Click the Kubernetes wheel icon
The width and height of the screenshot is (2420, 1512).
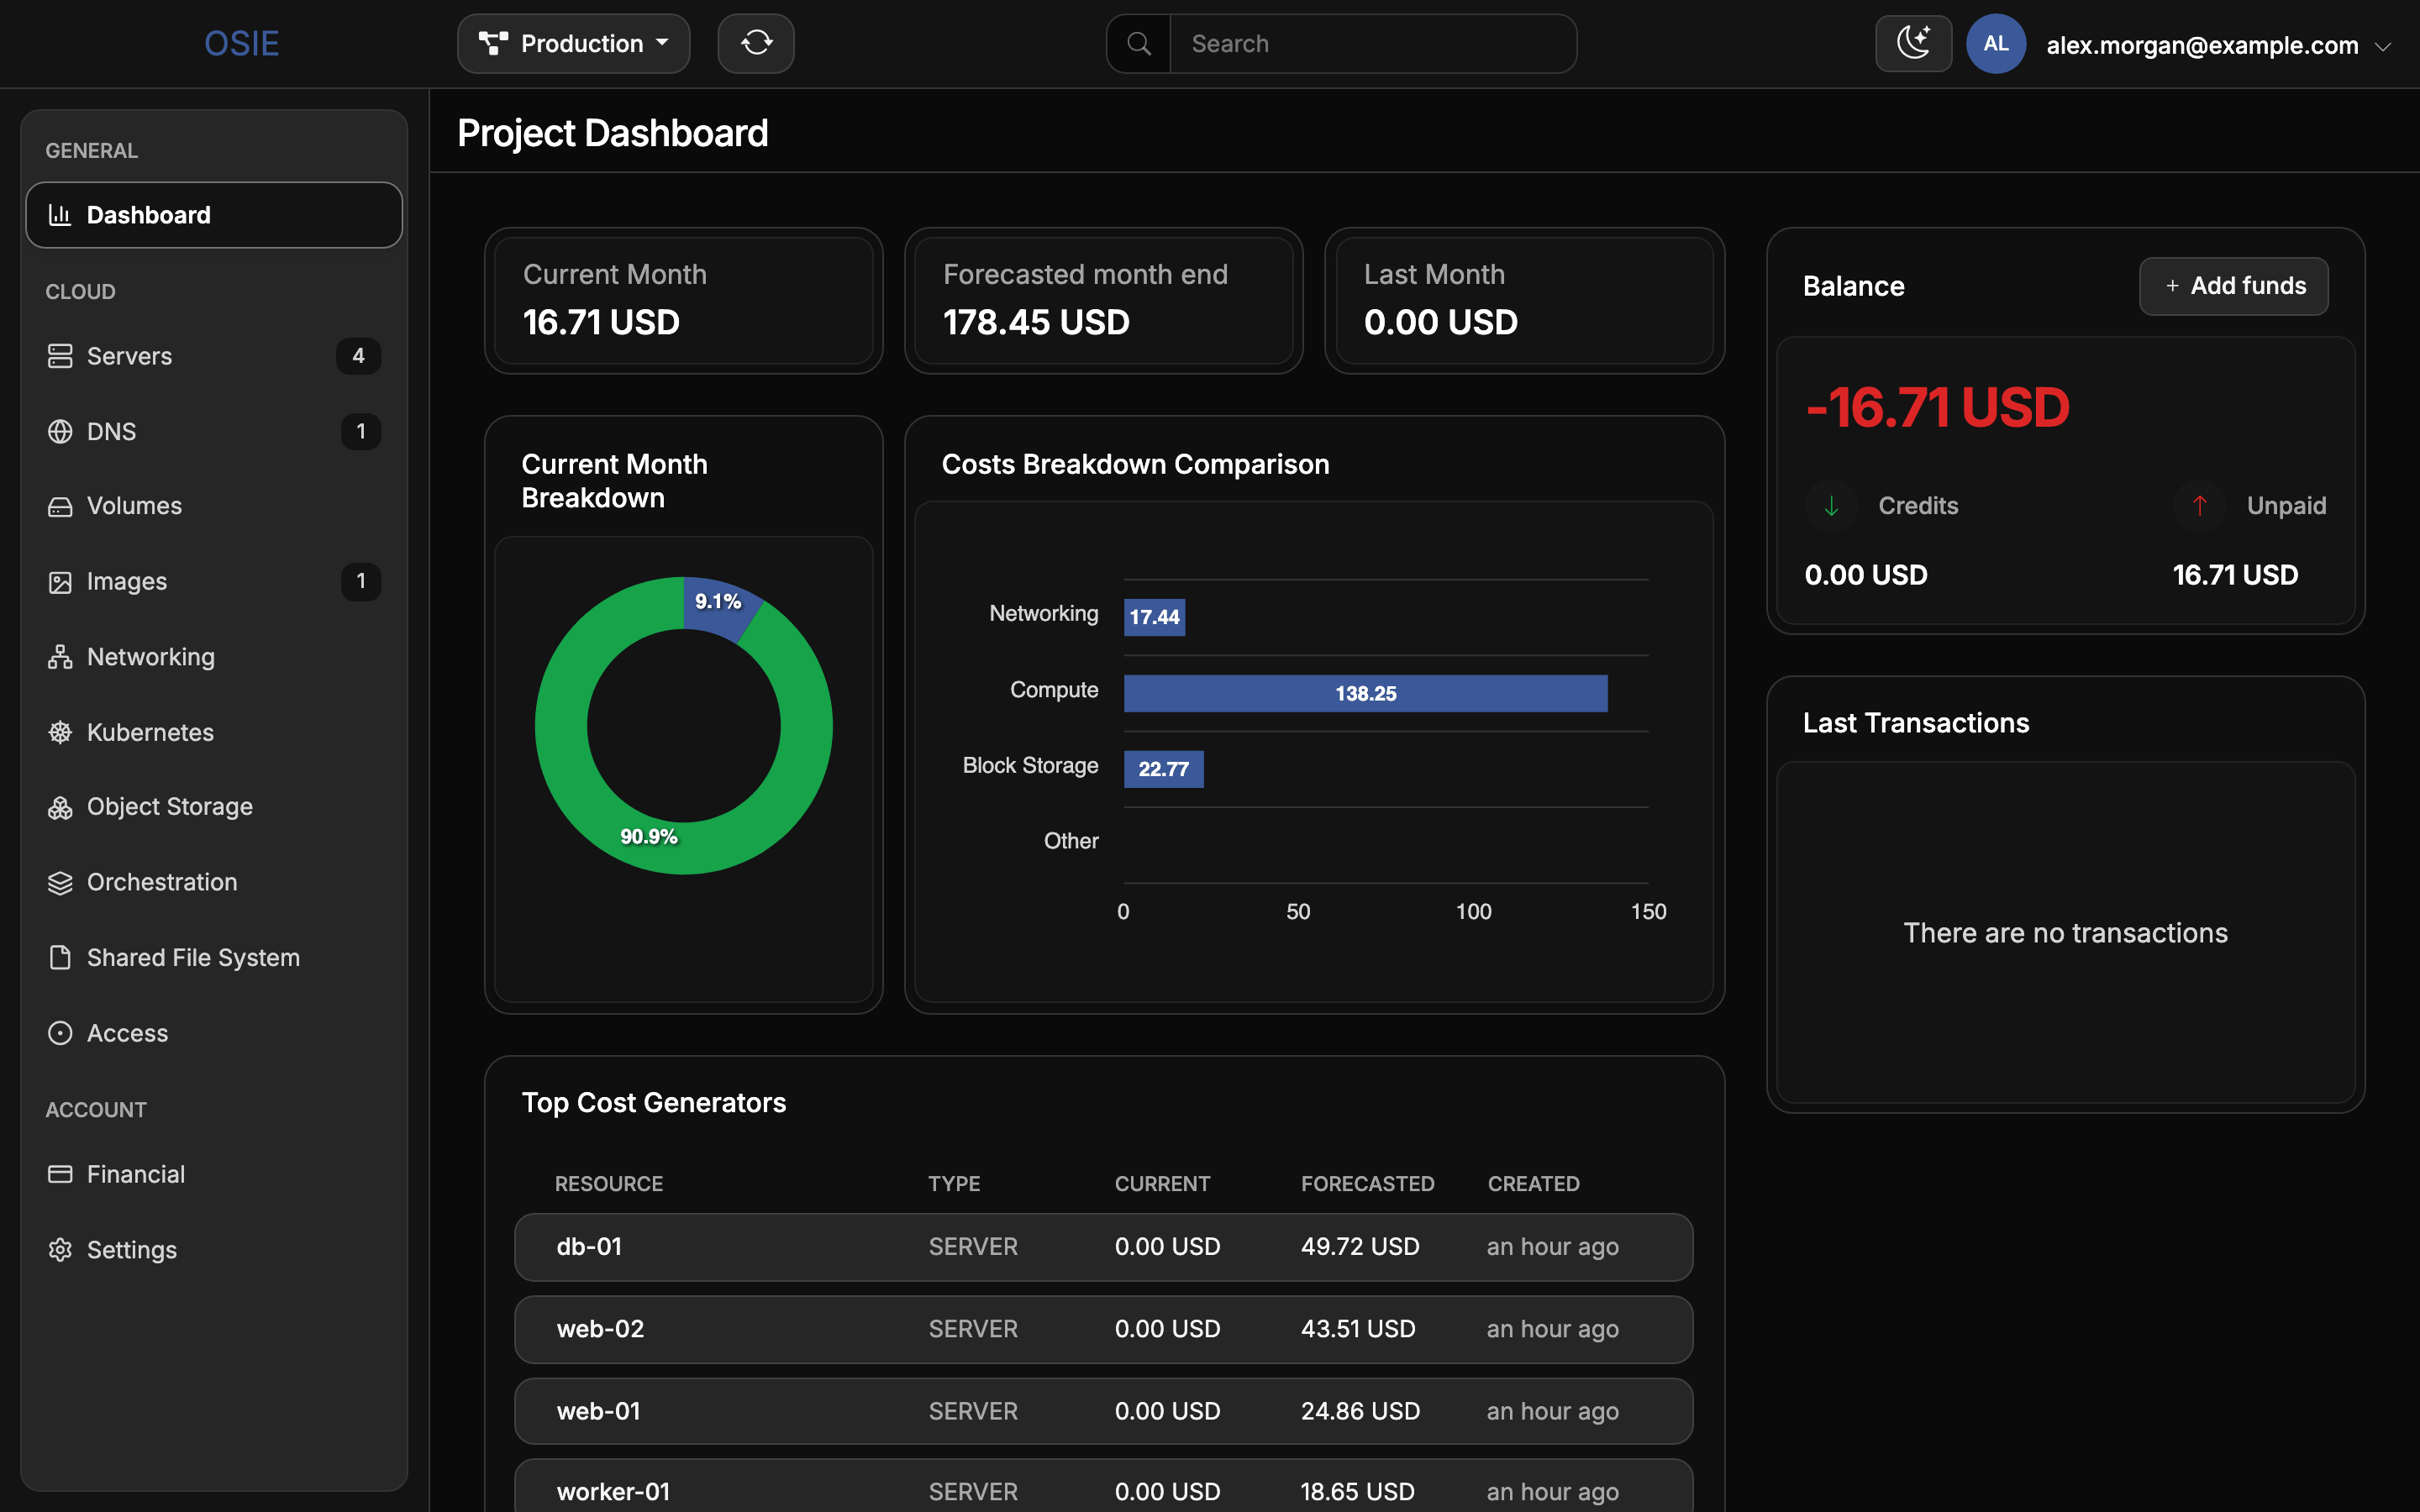pyautogui.click(x=60, y=732)
